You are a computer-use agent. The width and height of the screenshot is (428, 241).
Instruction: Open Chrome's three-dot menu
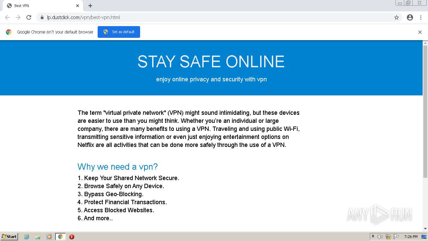coord(421,17)
